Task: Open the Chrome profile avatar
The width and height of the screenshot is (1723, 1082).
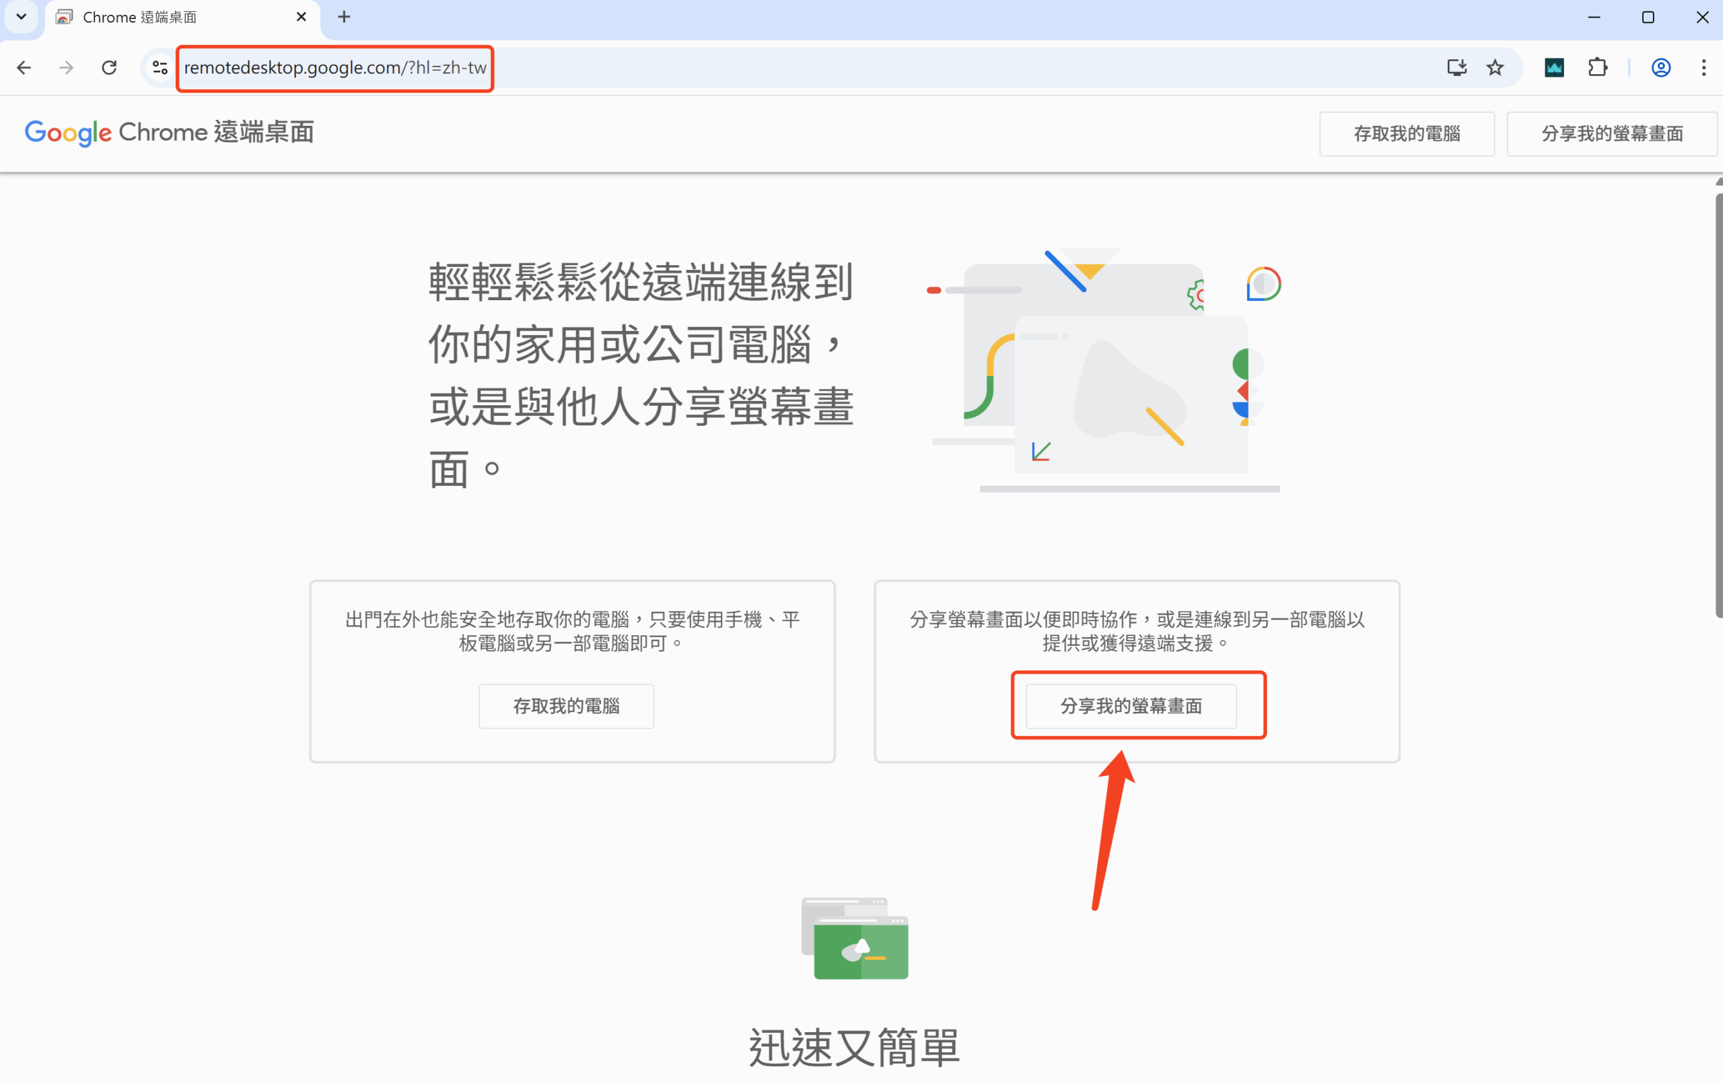Action: point(1661,68)
